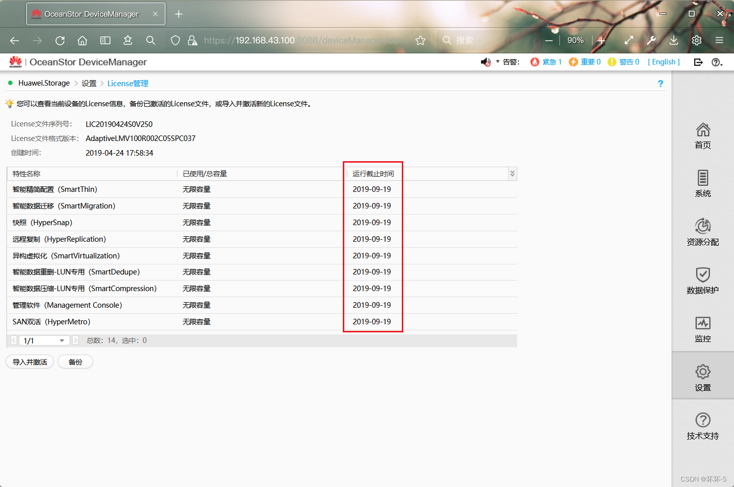Open the DeviceManager help menu icon
Viewport: 734px width, 487px height.
pos(717,62)
